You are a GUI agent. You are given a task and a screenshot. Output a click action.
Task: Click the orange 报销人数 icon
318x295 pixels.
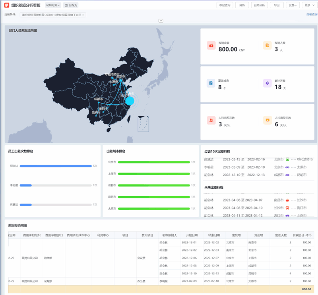pos(267,46)
